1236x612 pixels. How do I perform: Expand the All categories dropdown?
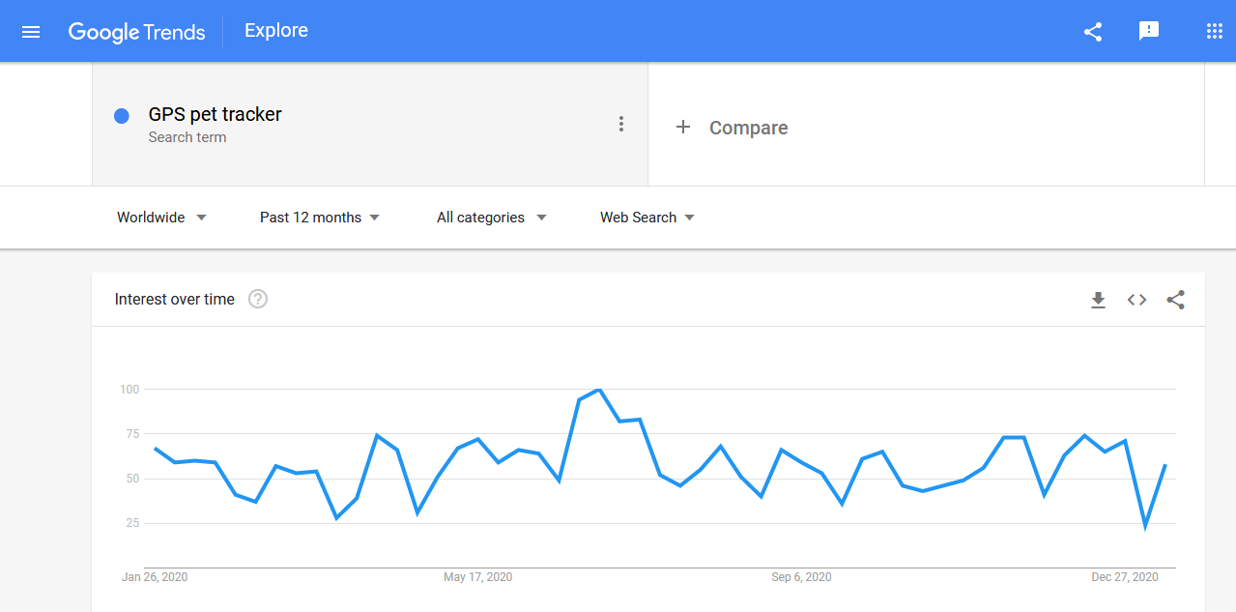point(492,218)
